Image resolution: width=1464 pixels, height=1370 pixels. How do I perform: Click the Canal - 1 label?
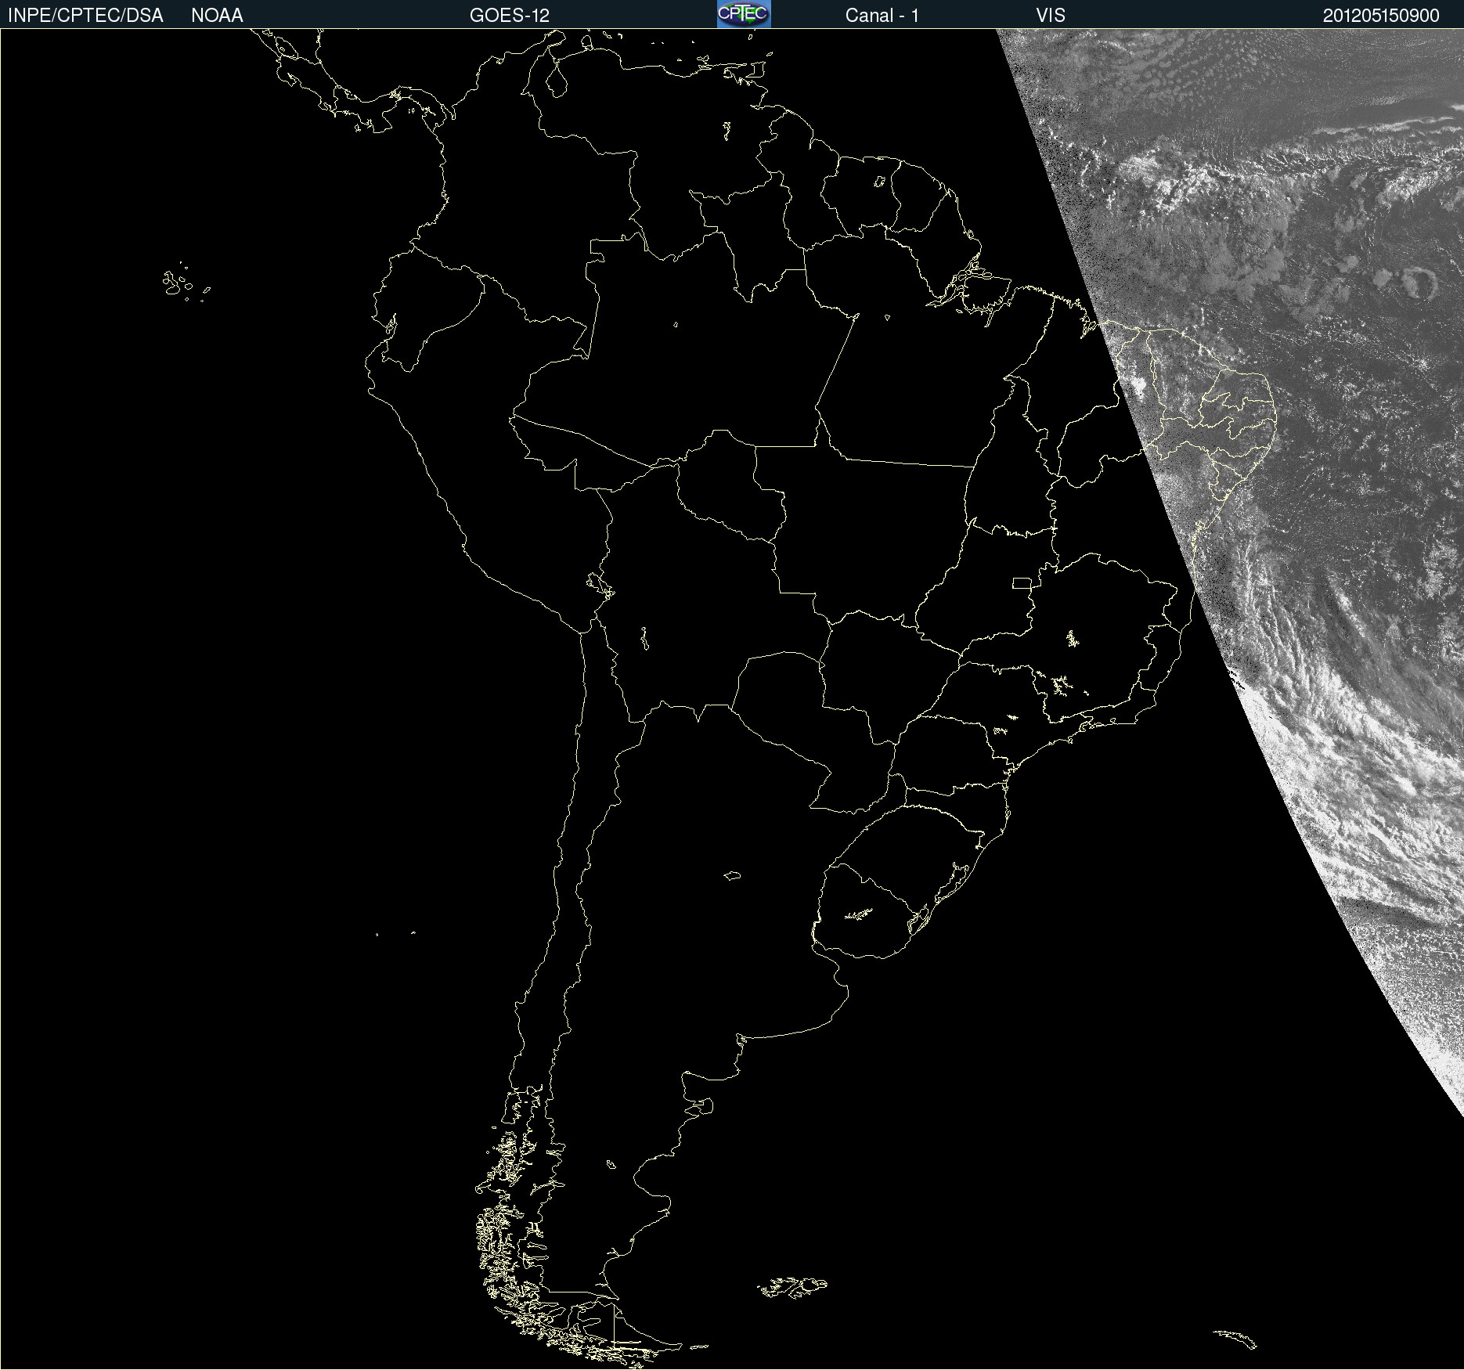882,16
